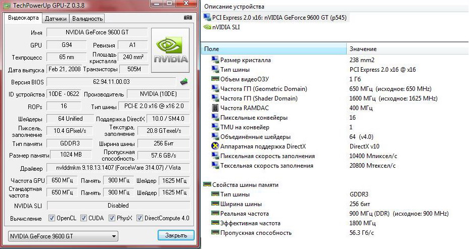
Task: Click the 57.6 GB/s bandwidth field
Action: [164, 156]
